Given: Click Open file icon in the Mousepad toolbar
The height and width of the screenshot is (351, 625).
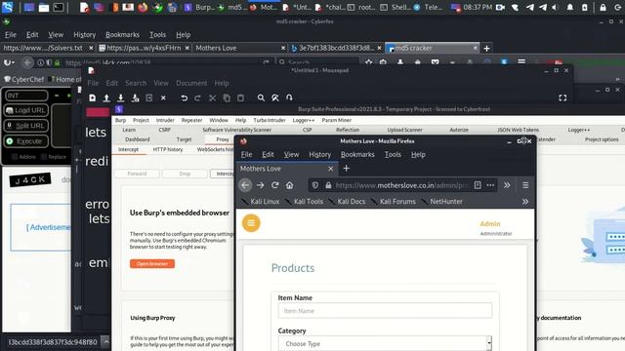Looking at the screenshot, I should 106,97.
